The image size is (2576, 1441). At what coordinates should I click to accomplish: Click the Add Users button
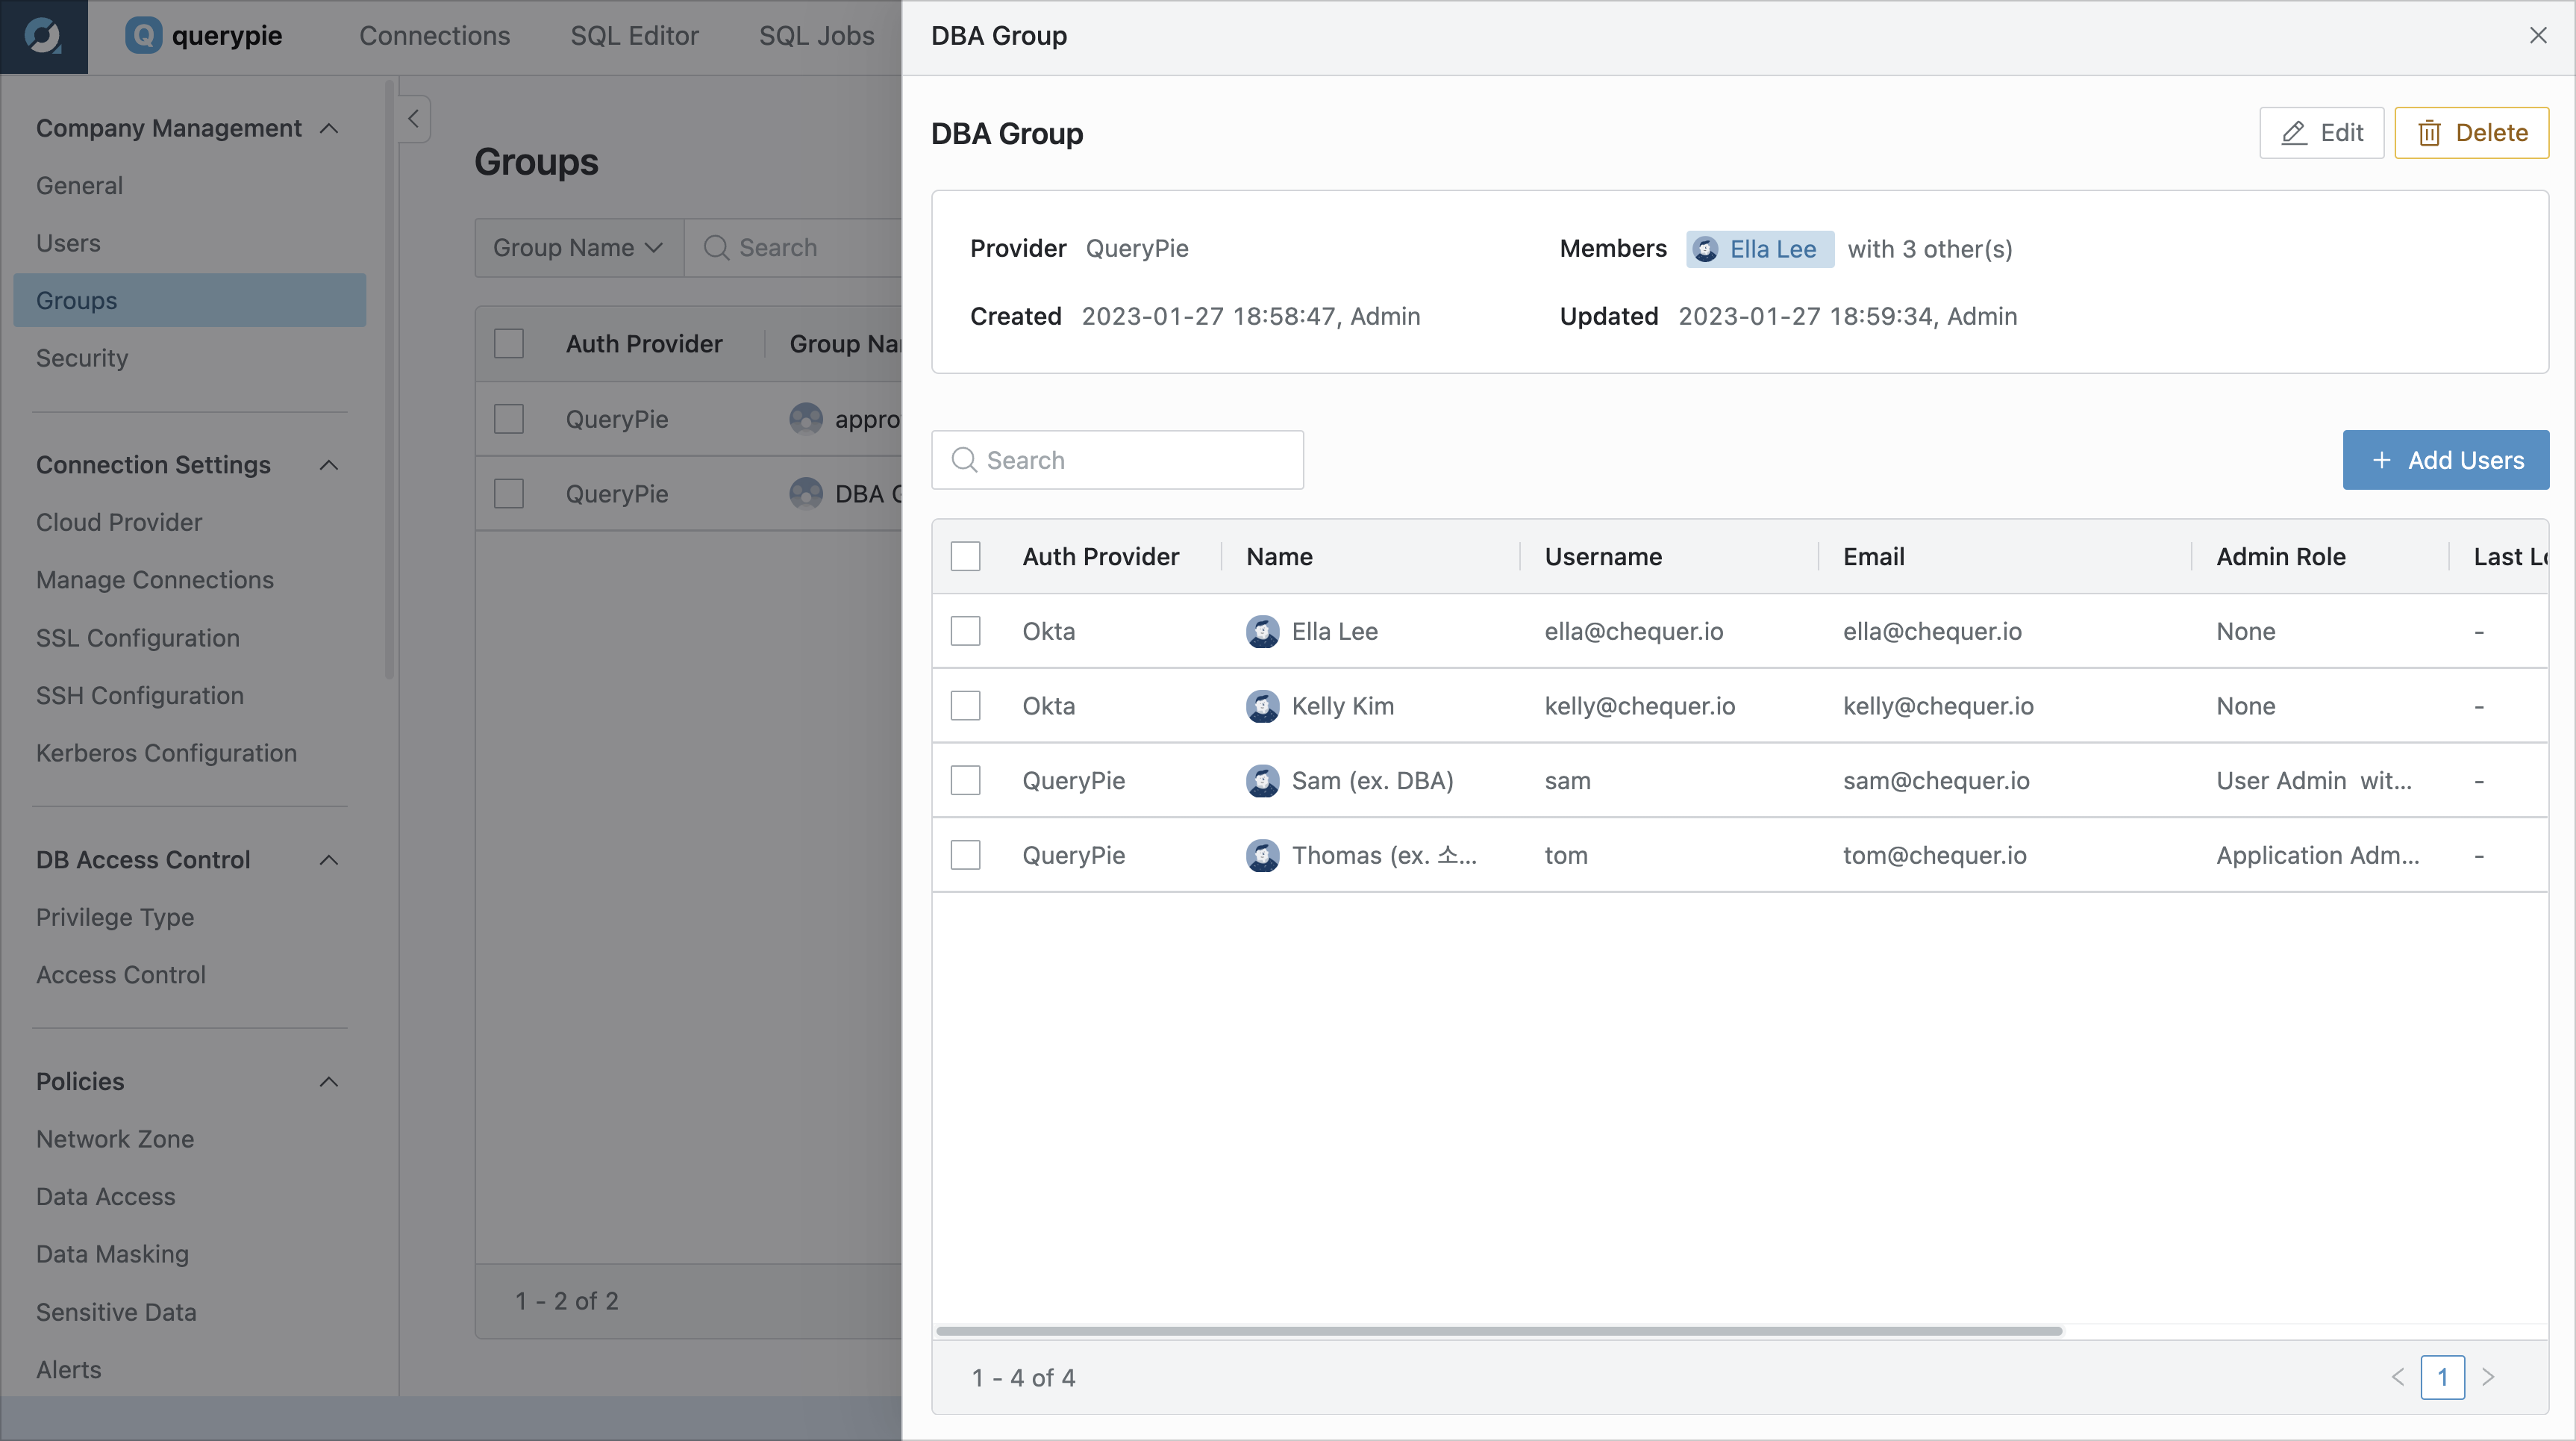(2445, 461)
